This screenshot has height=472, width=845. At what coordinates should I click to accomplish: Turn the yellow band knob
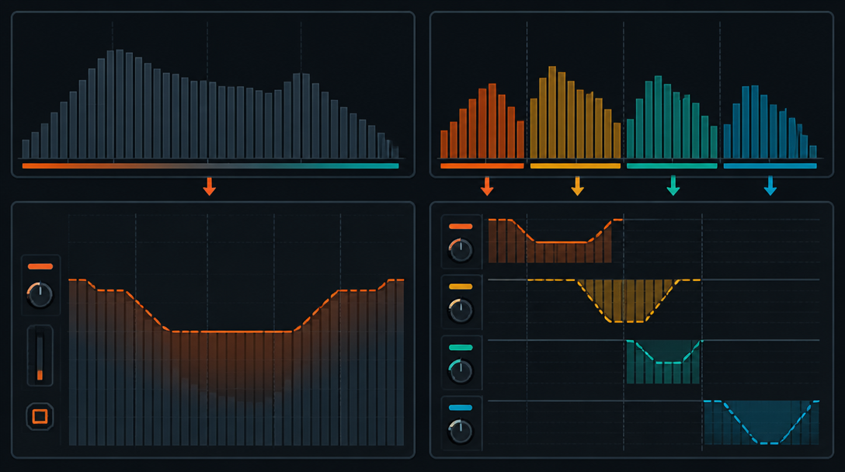coord(461,311)
